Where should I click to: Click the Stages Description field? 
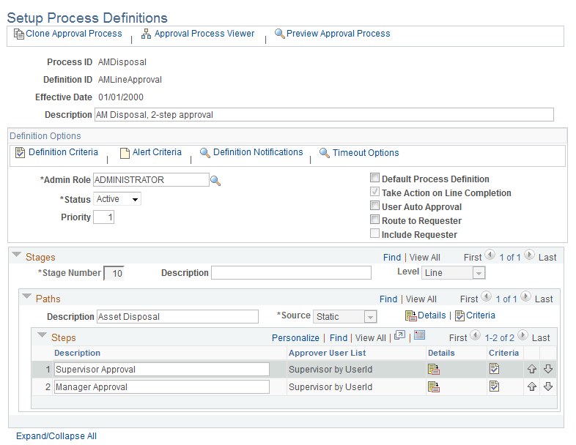(291, 273)
